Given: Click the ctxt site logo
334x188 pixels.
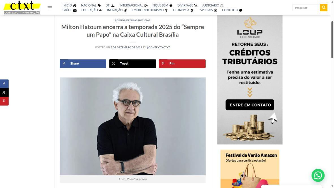Looking at the screenshot, I should click(x=22, y=8).
